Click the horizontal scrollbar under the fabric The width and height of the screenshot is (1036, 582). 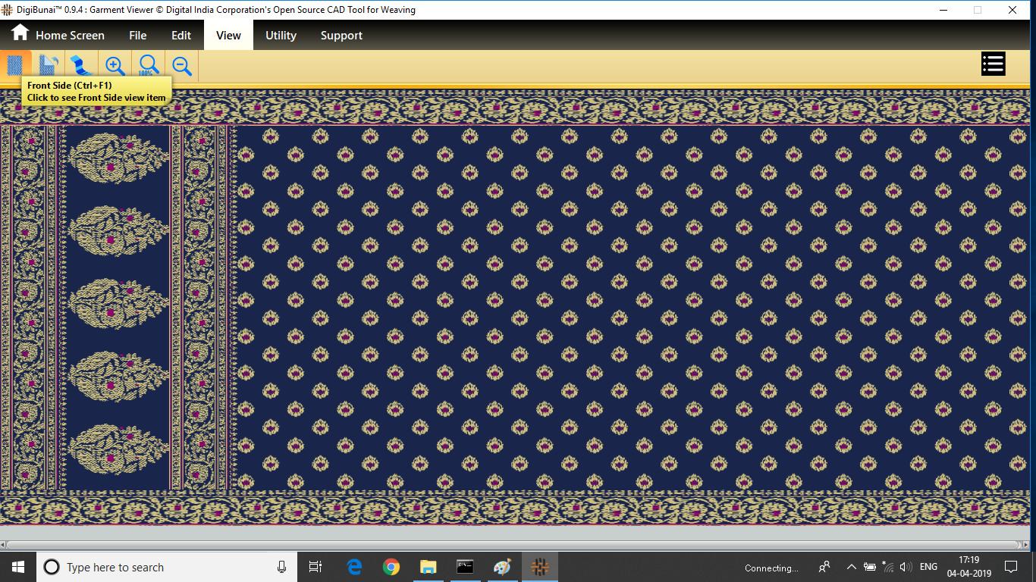click(516, 545)
